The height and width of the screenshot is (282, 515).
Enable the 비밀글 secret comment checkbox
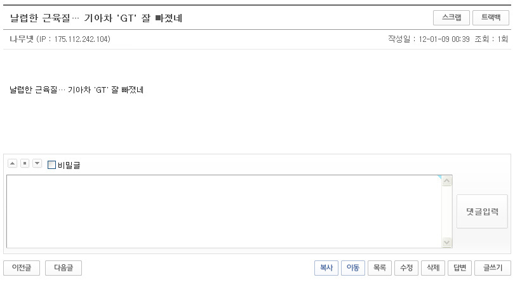point(52,165)
